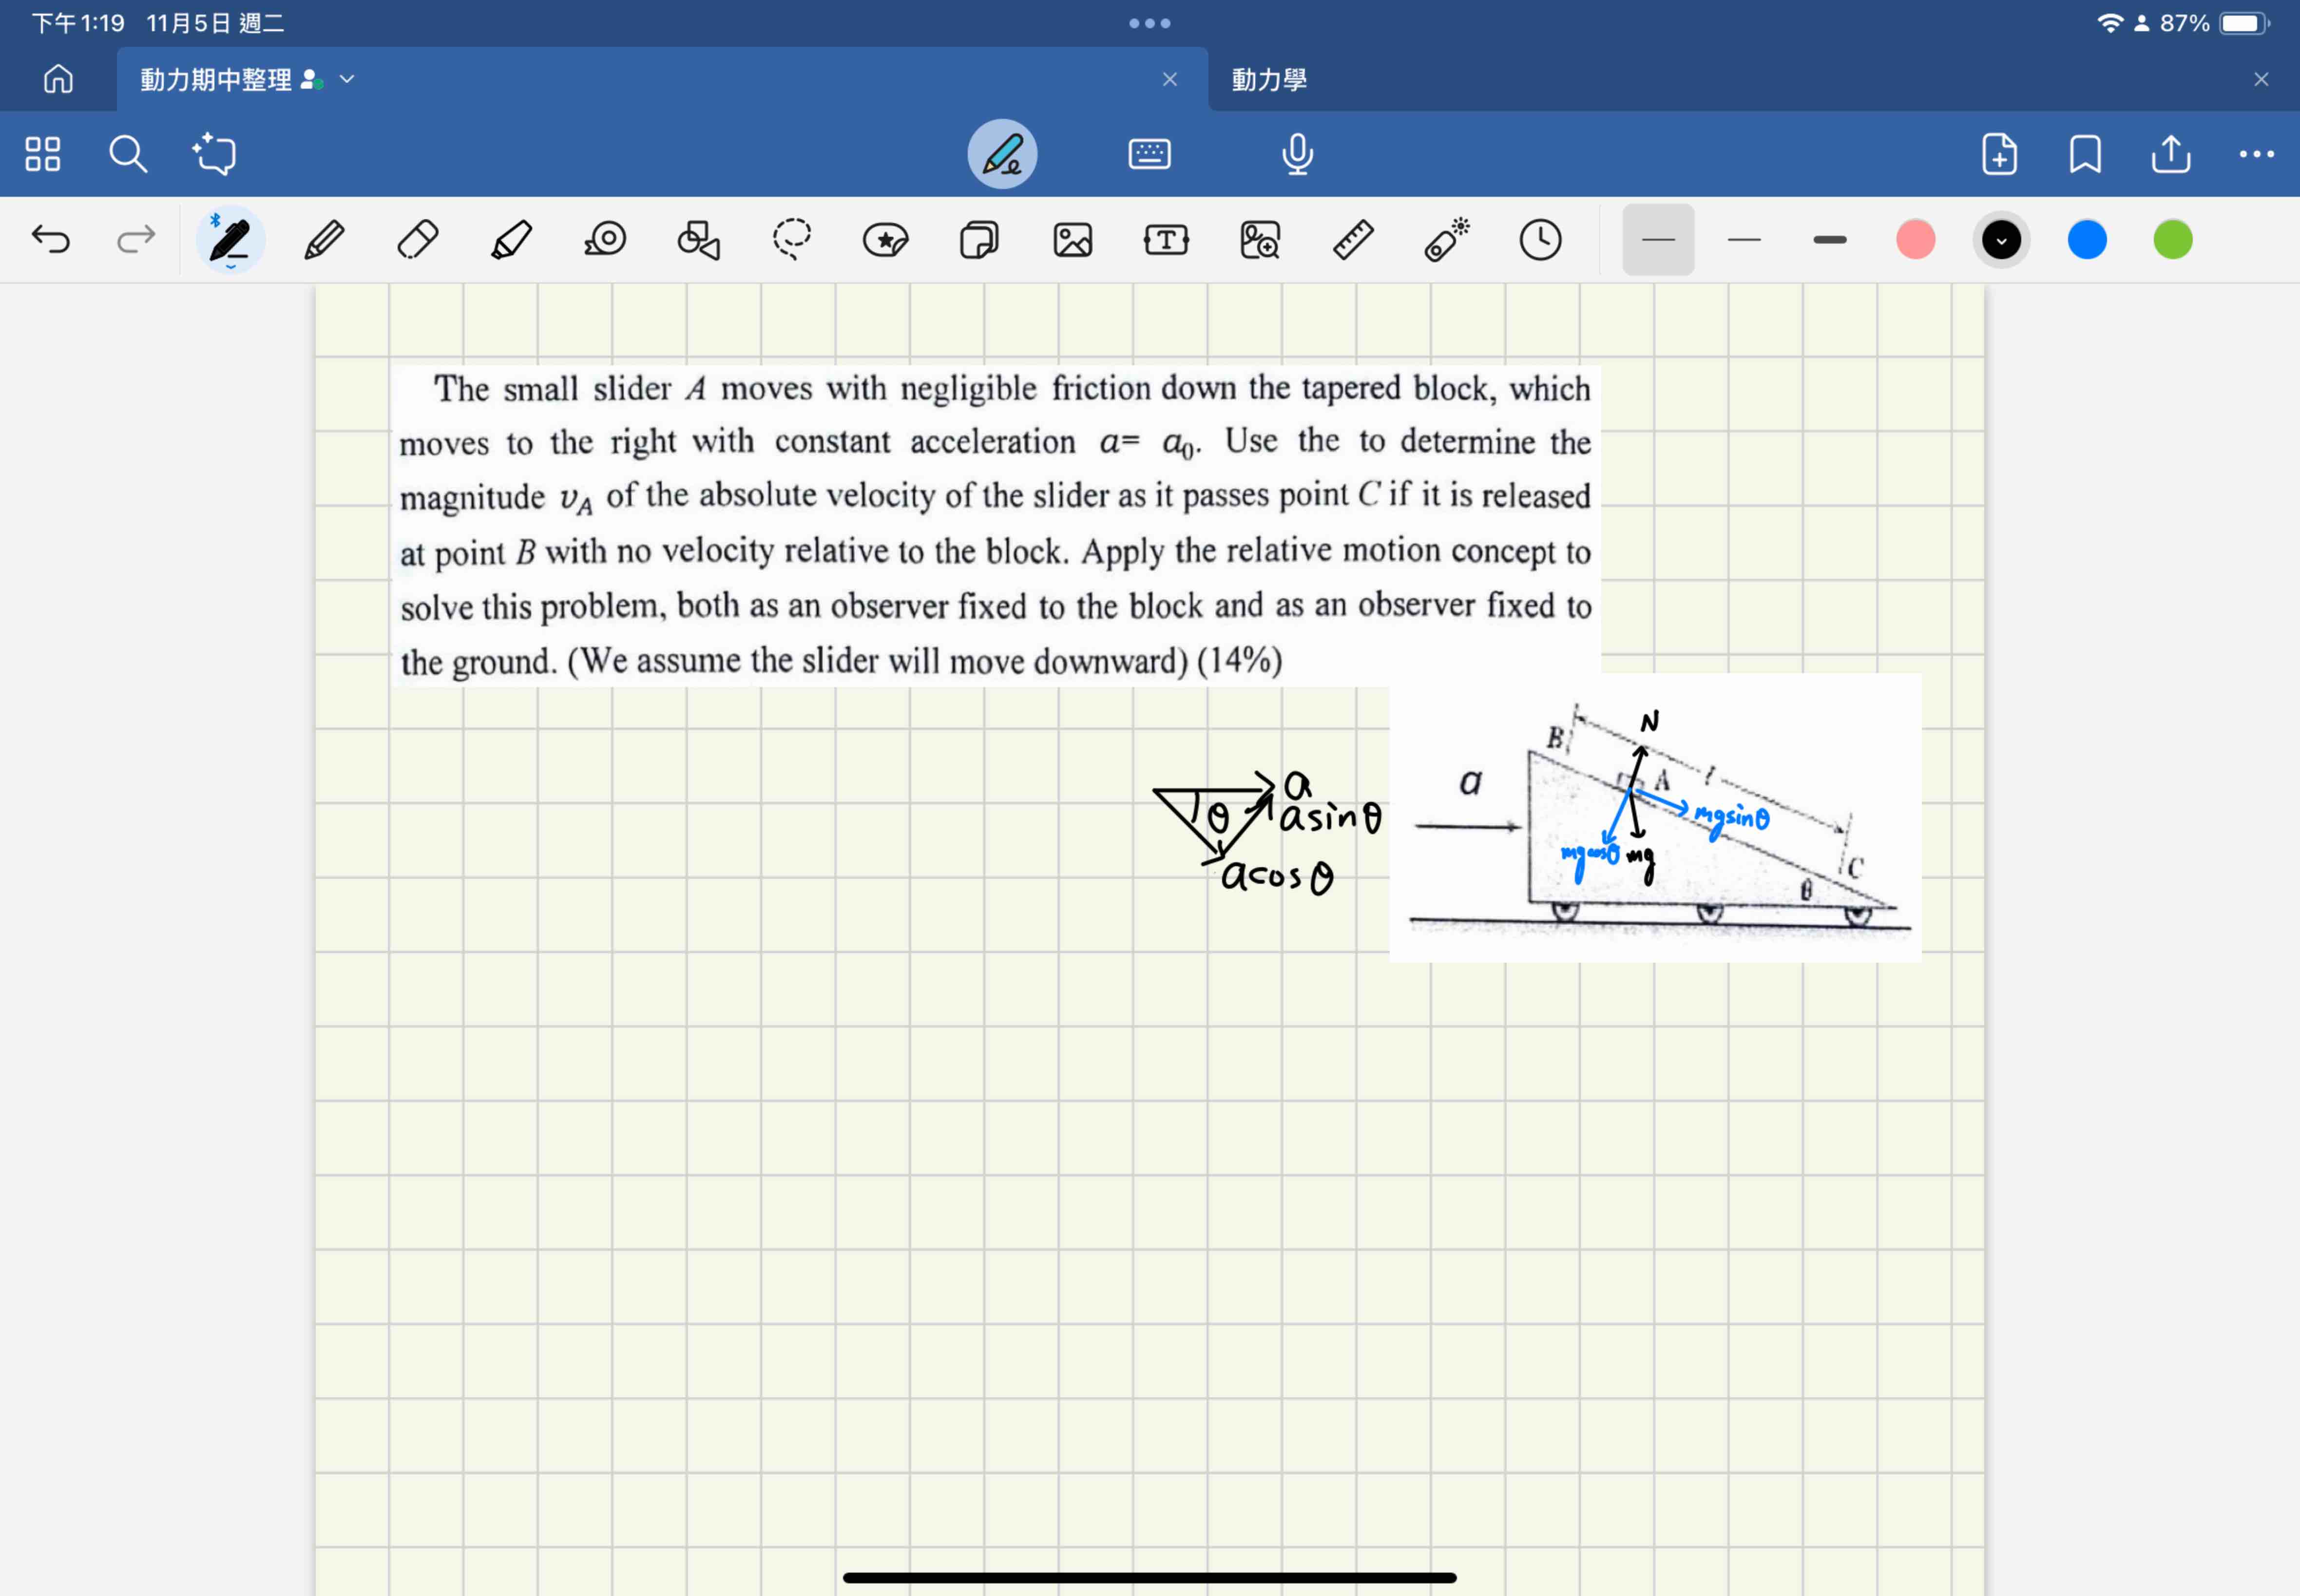Viewport: 2300px width, 1596px height.
Task: Select the Highlighter tool
Action: (x=510, y=239)
